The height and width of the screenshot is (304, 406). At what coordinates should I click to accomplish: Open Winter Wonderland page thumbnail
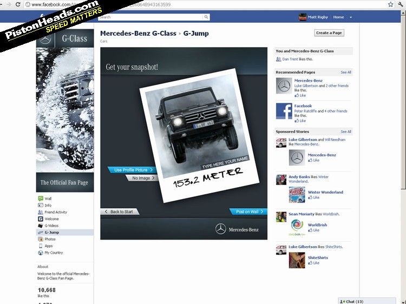(x=297, y=195)
